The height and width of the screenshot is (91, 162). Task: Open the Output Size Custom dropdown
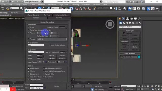pos(36,52)
